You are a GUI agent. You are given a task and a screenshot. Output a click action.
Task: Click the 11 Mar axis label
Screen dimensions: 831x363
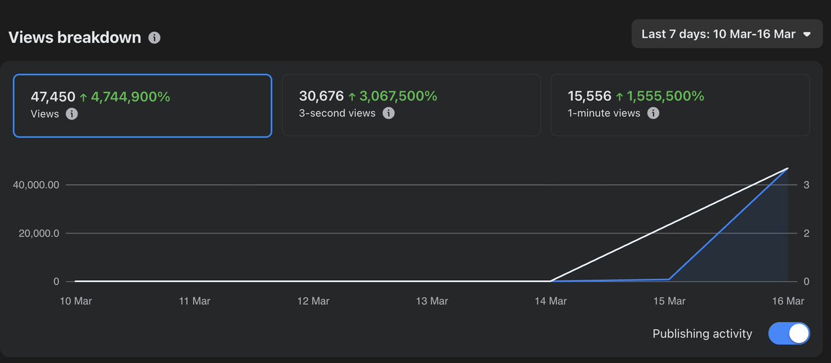(195, 301)
